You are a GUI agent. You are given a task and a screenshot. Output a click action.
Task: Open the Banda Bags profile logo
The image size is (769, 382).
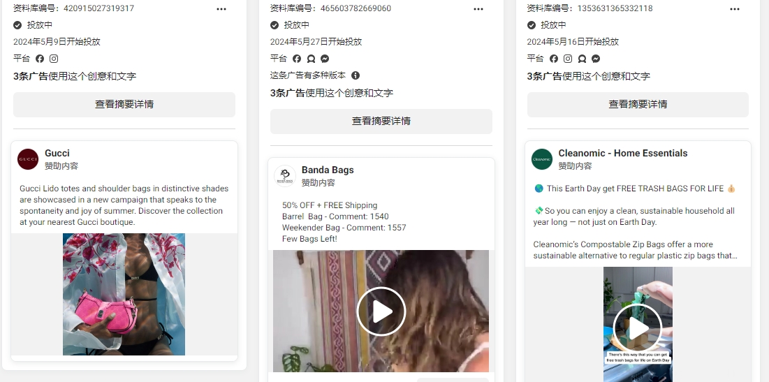pos(285,176)
